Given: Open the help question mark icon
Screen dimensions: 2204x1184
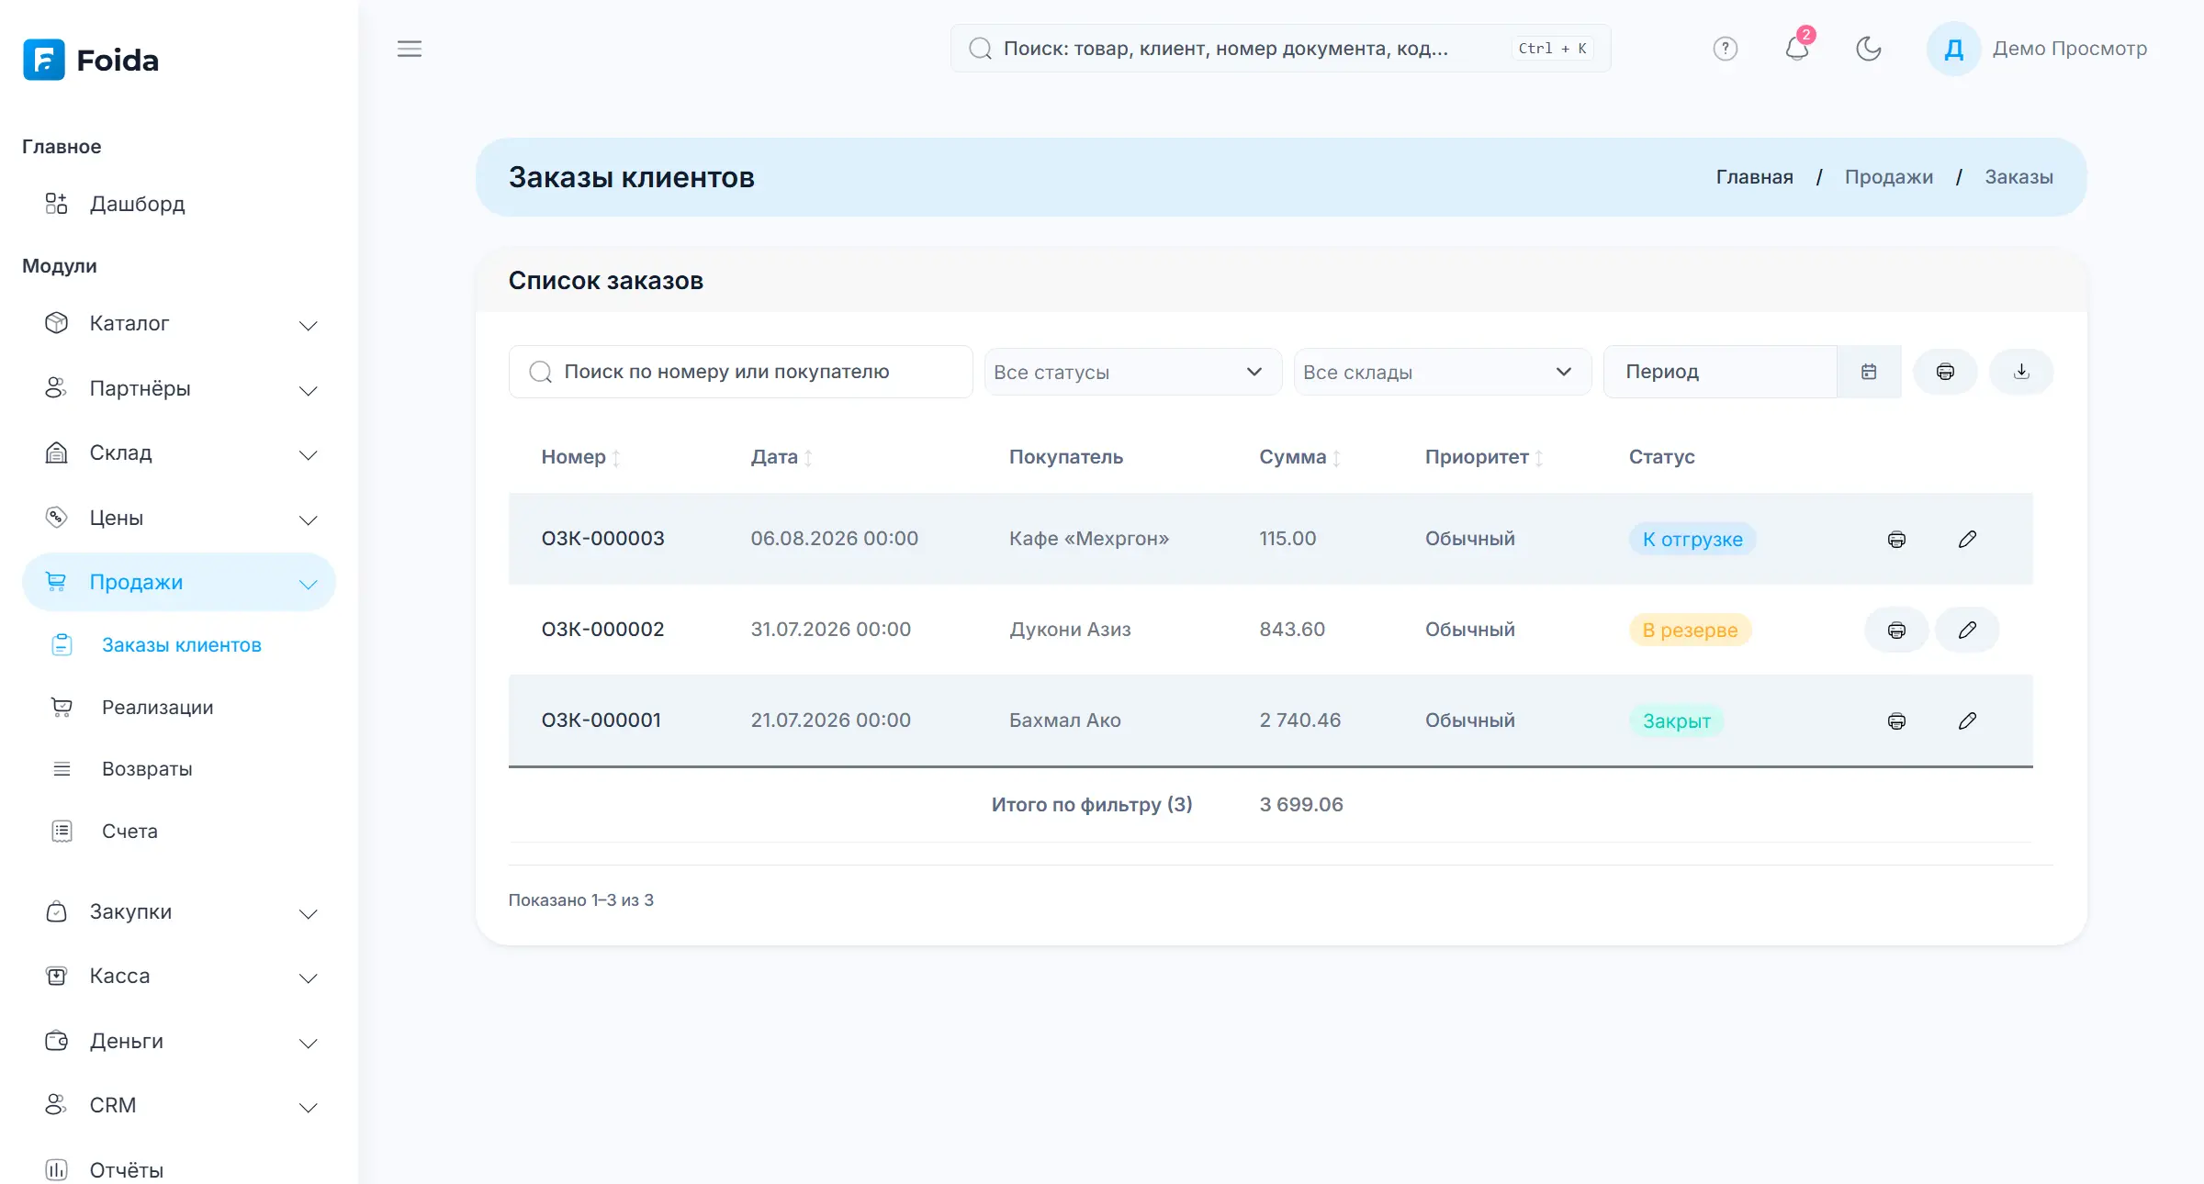Looking at the screenshot, I should click(x=1726, y=49).
